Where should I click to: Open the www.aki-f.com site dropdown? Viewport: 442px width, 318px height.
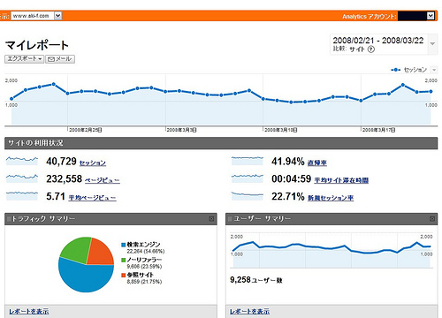[36, 16]
